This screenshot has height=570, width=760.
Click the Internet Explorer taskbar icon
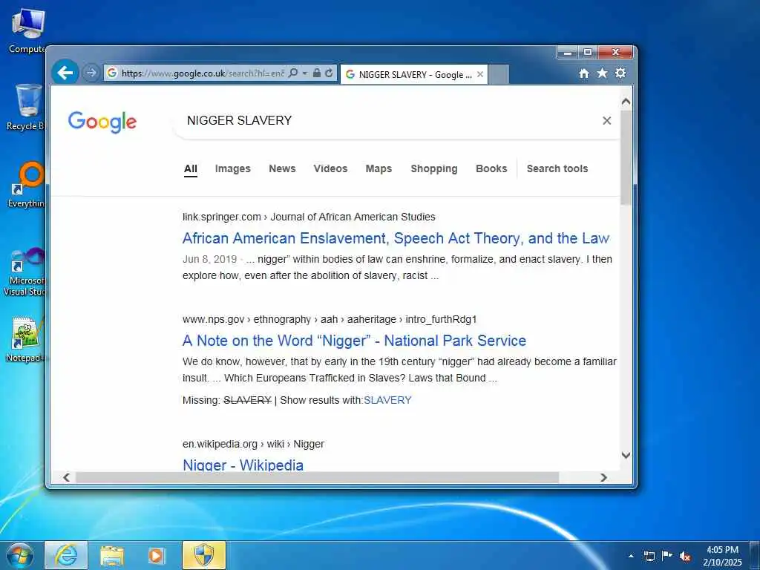pyautogui.click(x=66, y=555)
